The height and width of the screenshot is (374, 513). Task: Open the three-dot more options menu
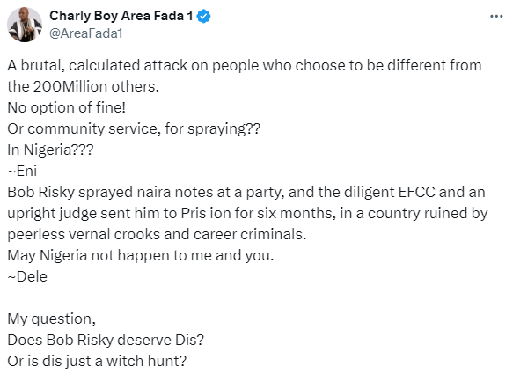point(496,16)
